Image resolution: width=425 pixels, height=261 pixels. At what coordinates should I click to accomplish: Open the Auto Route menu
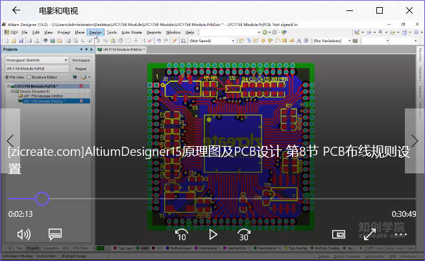[132, 32]
